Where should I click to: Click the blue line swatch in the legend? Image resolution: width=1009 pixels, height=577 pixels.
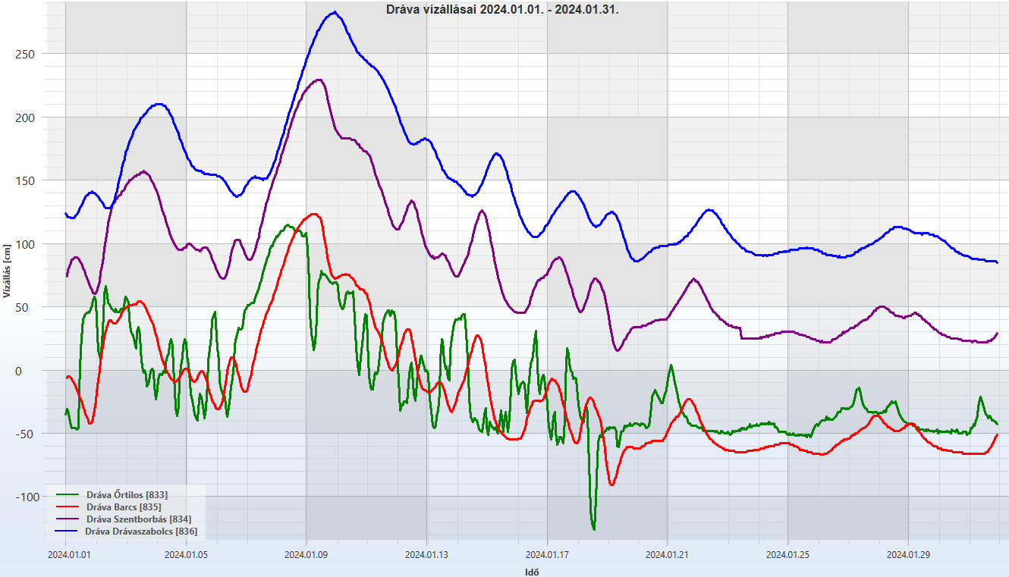pyautogui.click(x=68, y=532)
